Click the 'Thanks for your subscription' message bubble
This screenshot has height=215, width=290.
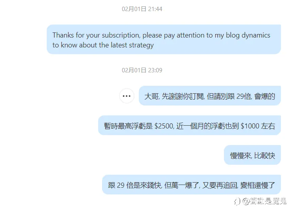click(164, 40)
